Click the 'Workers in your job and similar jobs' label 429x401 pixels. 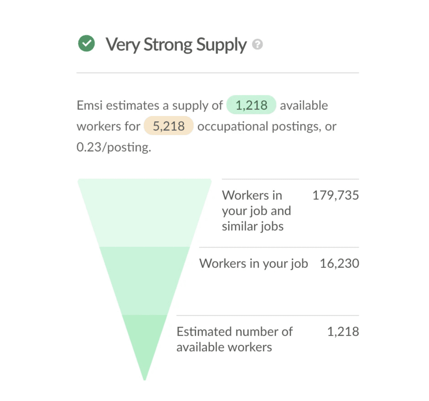click(256, 211)
